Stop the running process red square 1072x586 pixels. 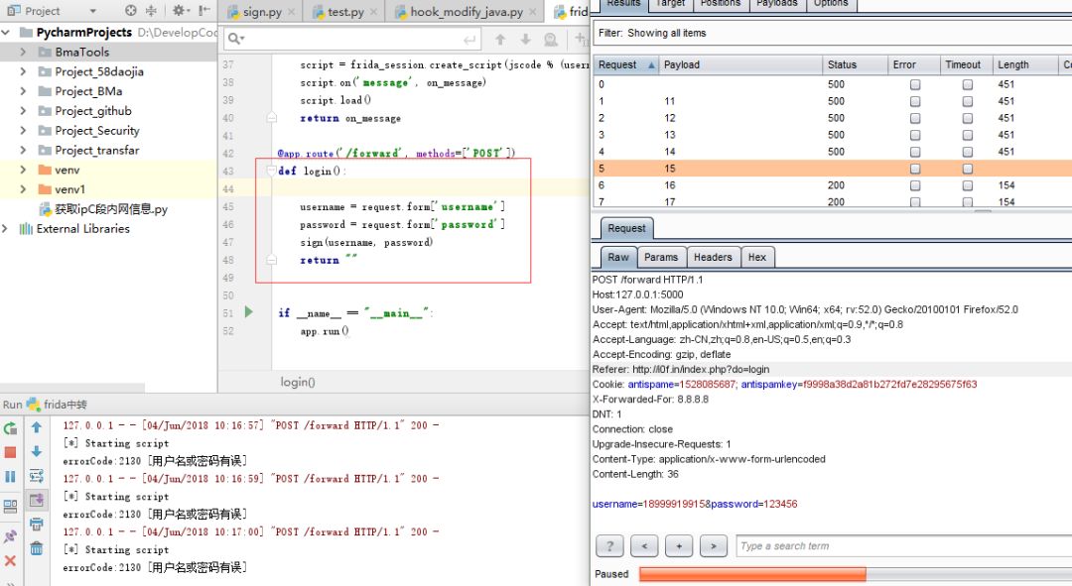click(10, 452)
